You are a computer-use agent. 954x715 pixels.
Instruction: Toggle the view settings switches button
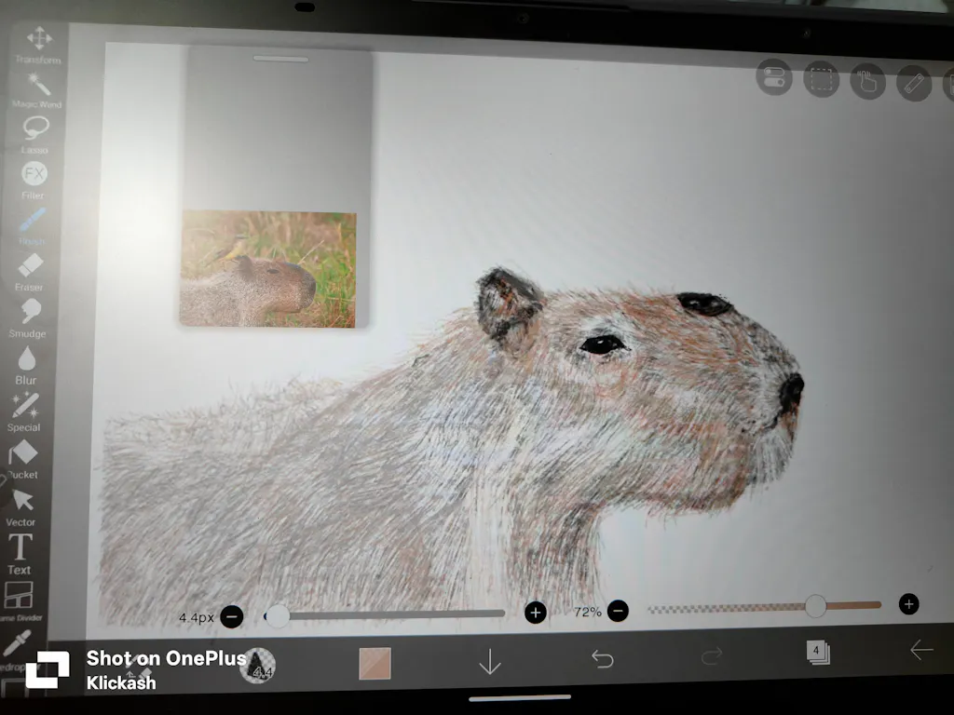tap(773, 78)
